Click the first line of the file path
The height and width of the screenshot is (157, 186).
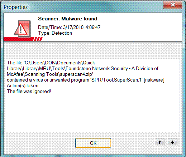51,63
